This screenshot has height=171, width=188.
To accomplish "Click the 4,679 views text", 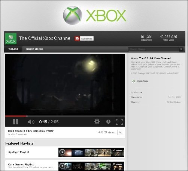I will [x=106, y=132].
